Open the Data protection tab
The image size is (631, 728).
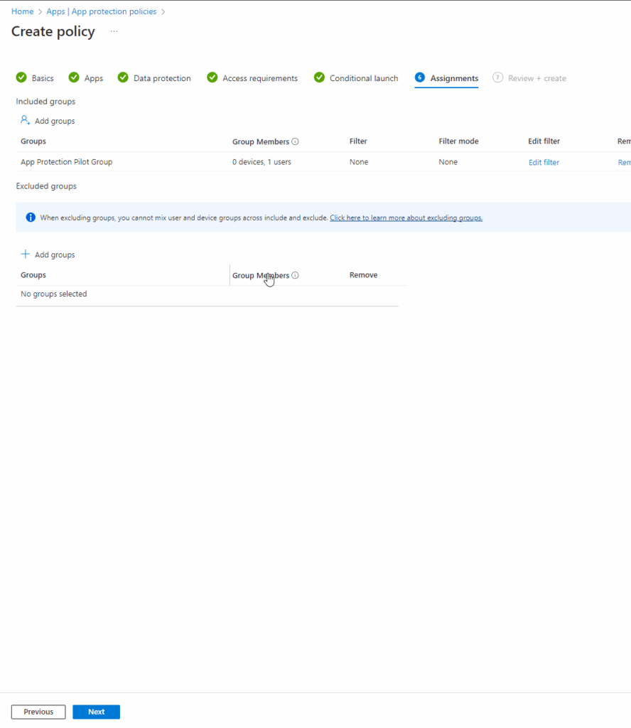click(161, 78)
